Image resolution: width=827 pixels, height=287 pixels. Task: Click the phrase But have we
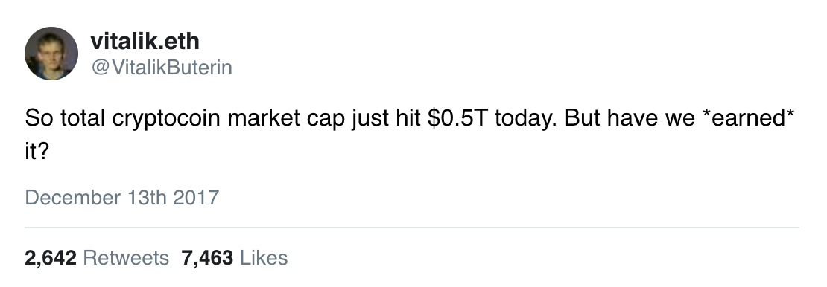pyautogui.click(x=630, y=118)
